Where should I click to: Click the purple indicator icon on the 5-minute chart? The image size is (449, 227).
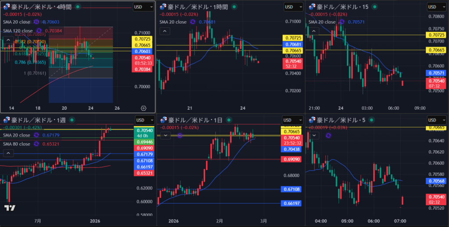click(x=328, y=136)
